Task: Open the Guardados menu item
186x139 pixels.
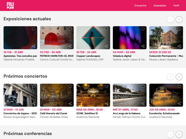Action: [x=160, y=6]
